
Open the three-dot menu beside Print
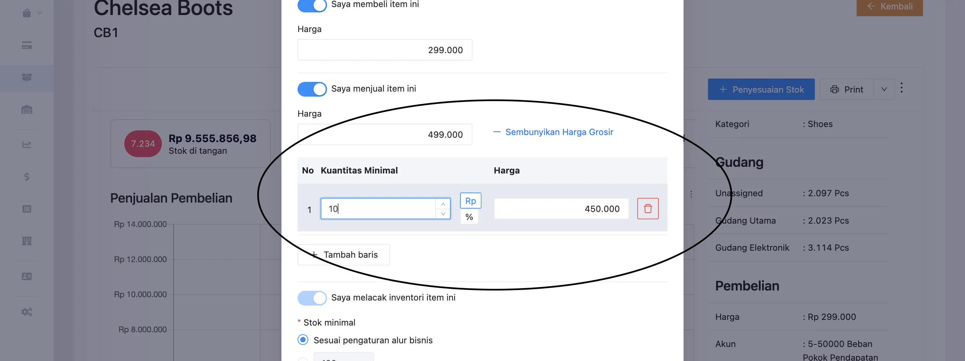pyautogui.click(x=902, y=88)
